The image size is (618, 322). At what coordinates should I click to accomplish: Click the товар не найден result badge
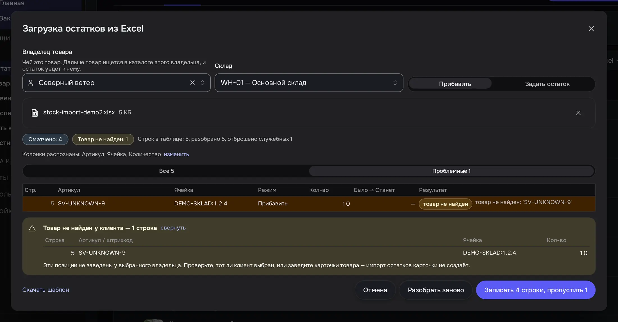pos(445,204)
